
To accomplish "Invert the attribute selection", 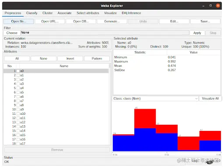I will tap(70, 58).
